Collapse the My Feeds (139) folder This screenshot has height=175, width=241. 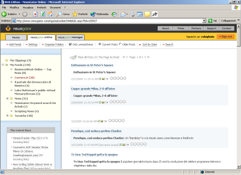coord(3,64)
